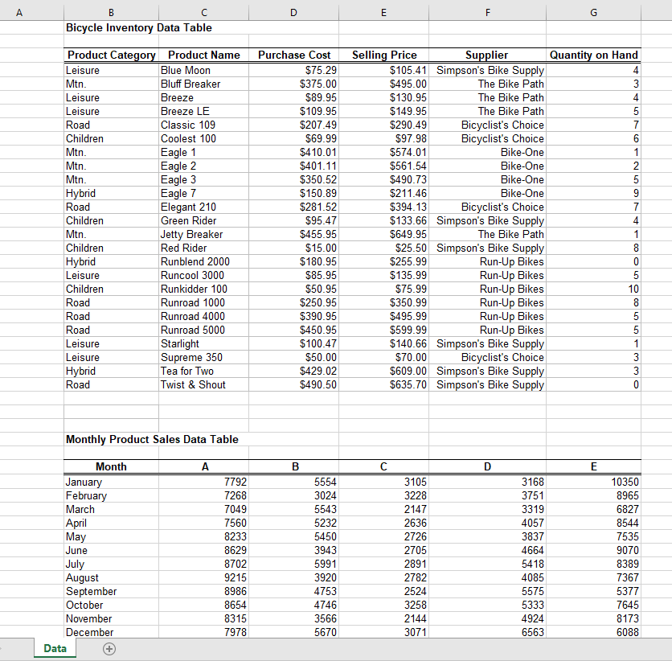This screenshot has height=661, width=672.
Task: Select the Twist & Shout selling price cell
Action: click(384, 384)
